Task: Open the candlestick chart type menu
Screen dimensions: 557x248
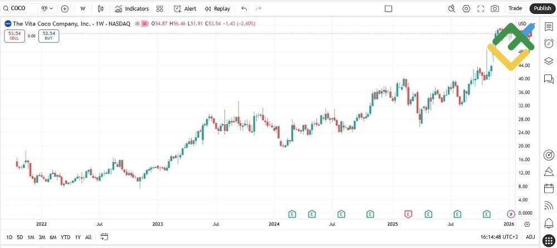Action: pyautogui.click(x=101, y=8)
